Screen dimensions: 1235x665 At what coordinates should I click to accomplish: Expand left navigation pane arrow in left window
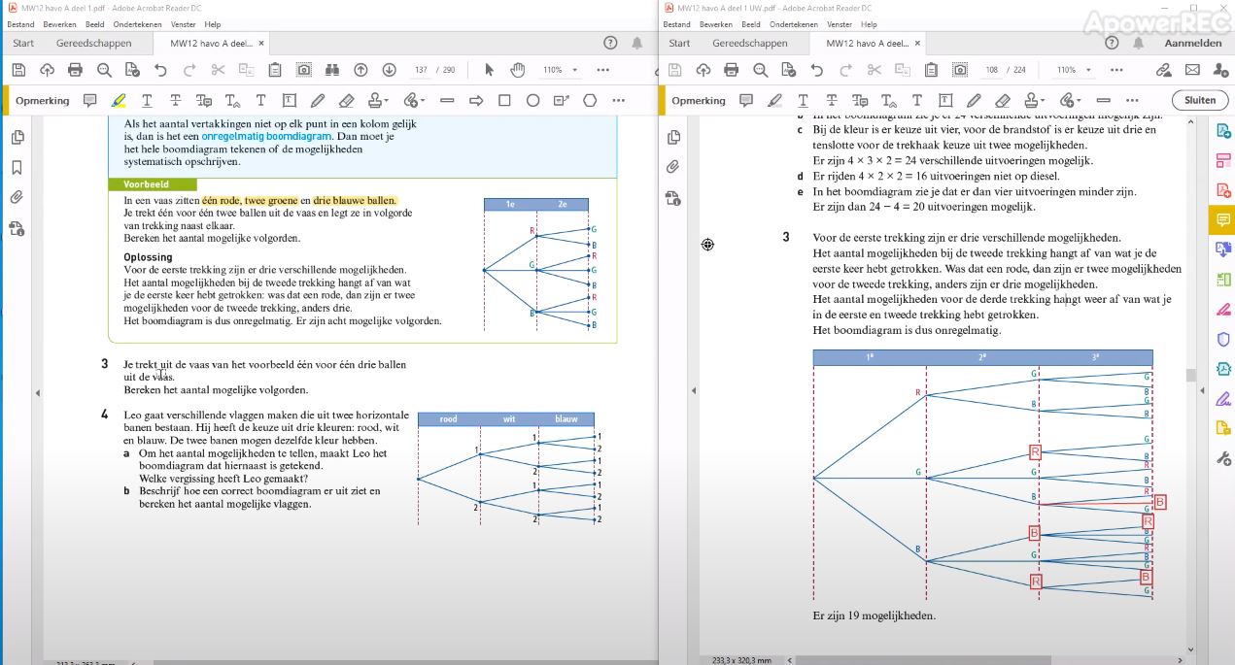pyautogui.click(x=37, y=393)
